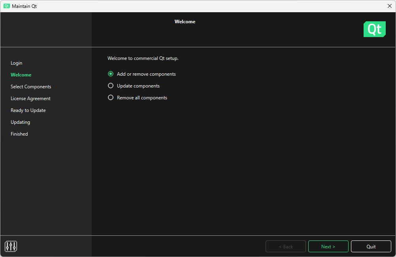Viewport: 396px width, 257px height.
Task: Click the Ready to Update step
Action: click(28, 110)
